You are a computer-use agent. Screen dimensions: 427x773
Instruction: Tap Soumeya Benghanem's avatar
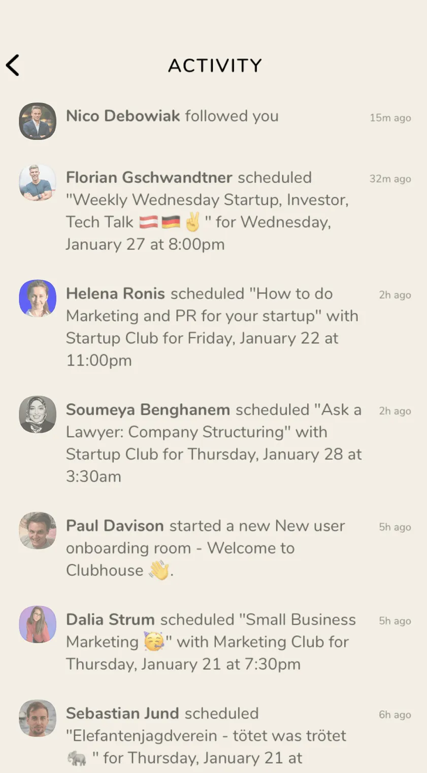pyautogui.click(x=38, y=414)
